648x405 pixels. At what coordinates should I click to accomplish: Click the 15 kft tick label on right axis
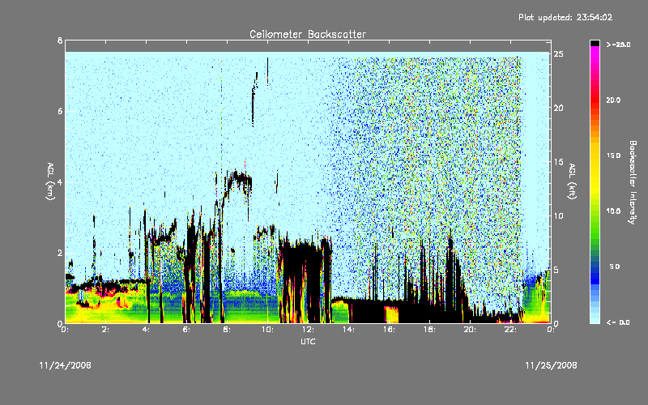[558, 162]
